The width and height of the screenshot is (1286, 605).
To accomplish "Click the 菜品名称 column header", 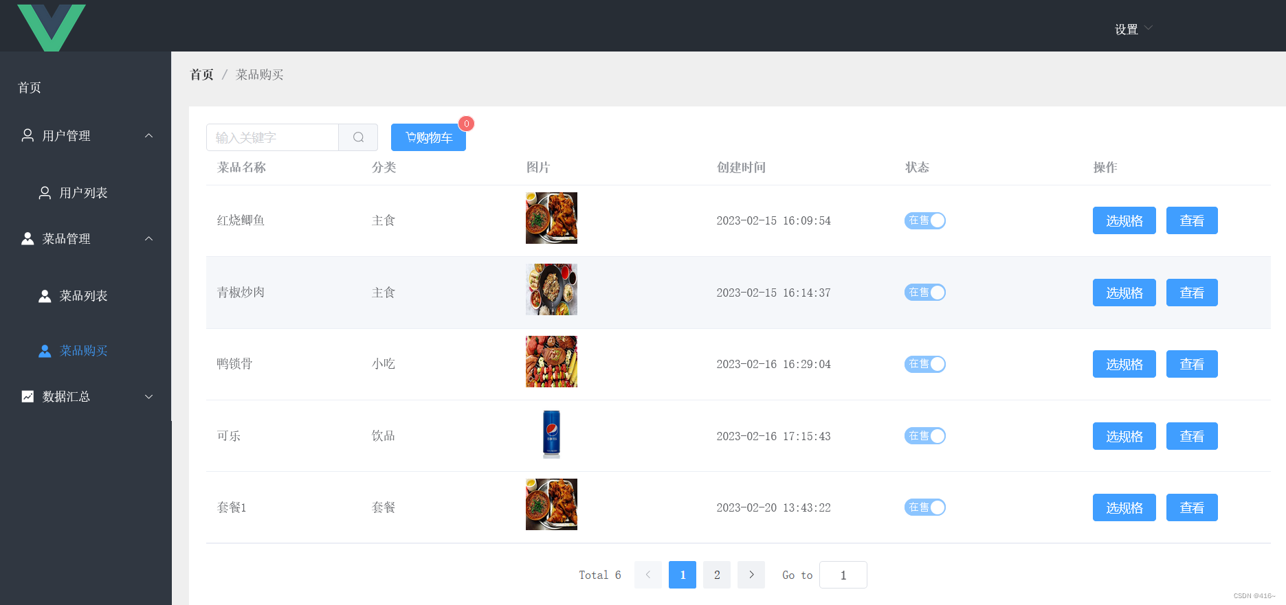I will [241, 168].
